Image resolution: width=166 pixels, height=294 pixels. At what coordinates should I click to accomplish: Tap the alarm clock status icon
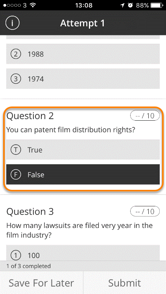[130, 5]
